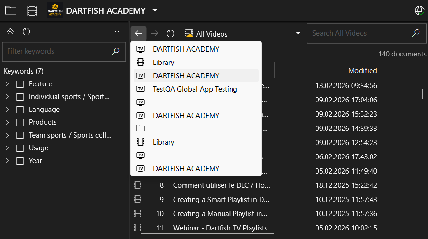Viewport: 428px width, 239px height.
Task: Open the DARTFISH ACADEMY channel dropdown arrow
Action: pos(155,10)
